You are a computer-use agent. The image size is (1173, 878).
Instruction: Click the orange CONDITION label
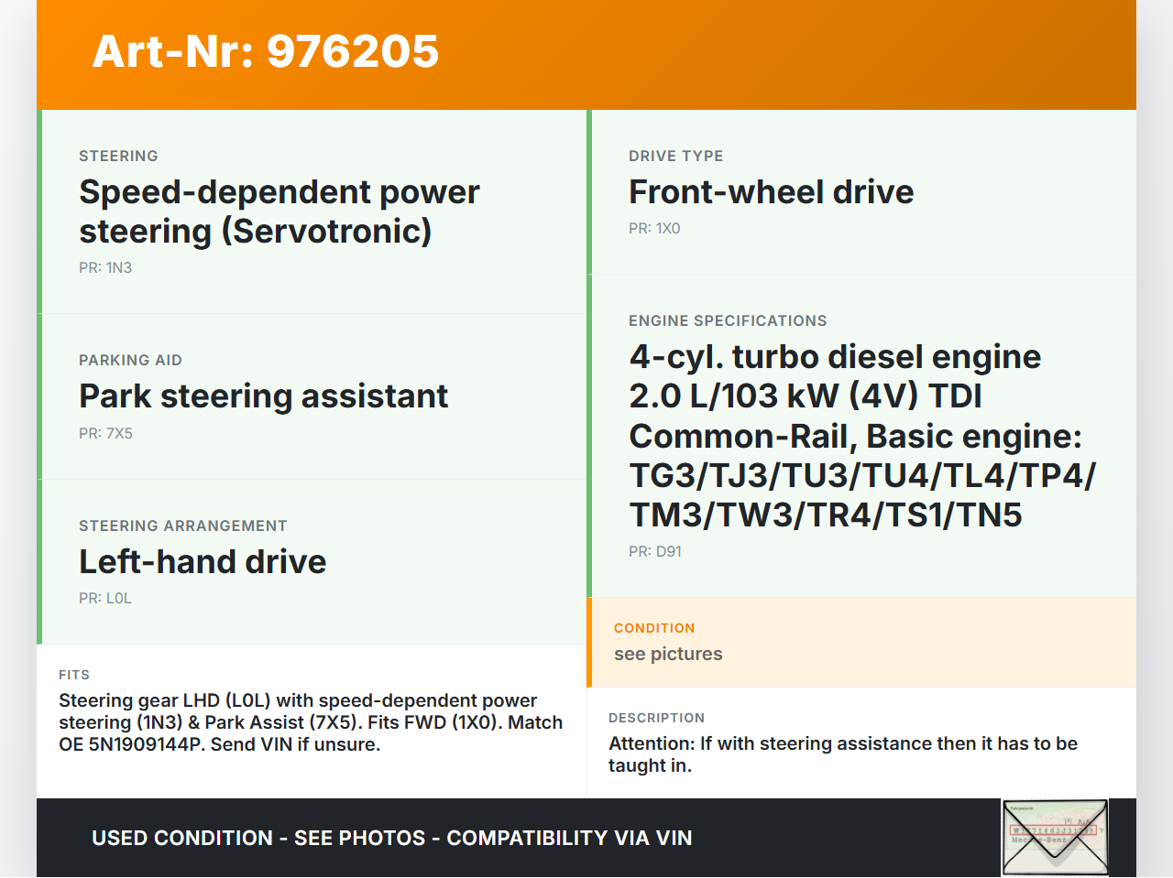(x=654, y=629)
